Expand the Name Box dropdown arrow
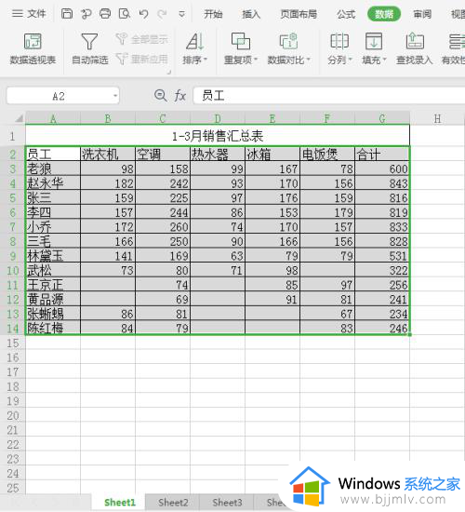465x512 pixels. (x=115, y=96)
